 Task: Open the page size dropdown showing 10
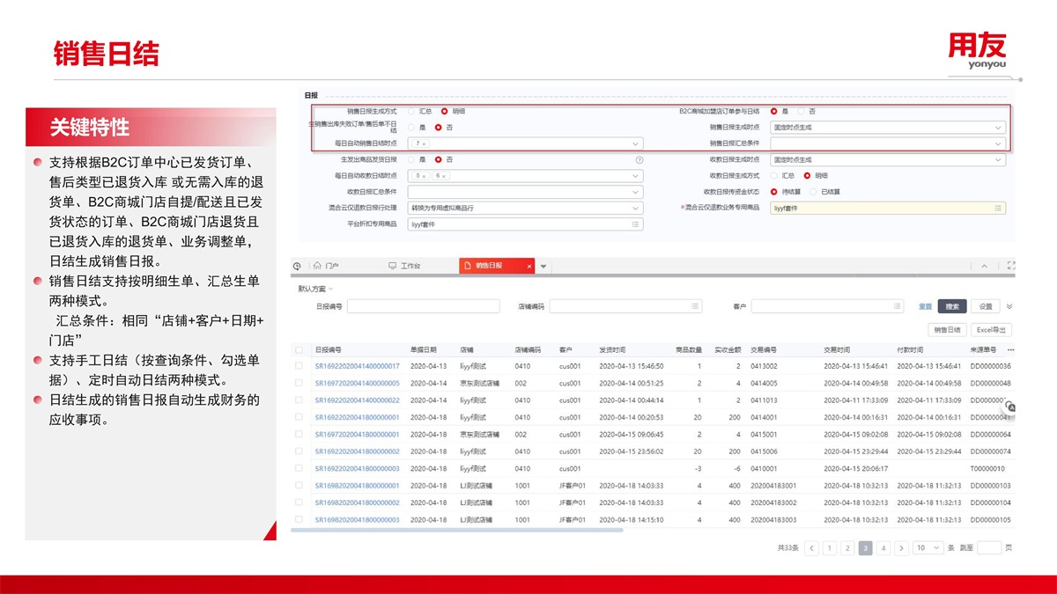(928, 548)
